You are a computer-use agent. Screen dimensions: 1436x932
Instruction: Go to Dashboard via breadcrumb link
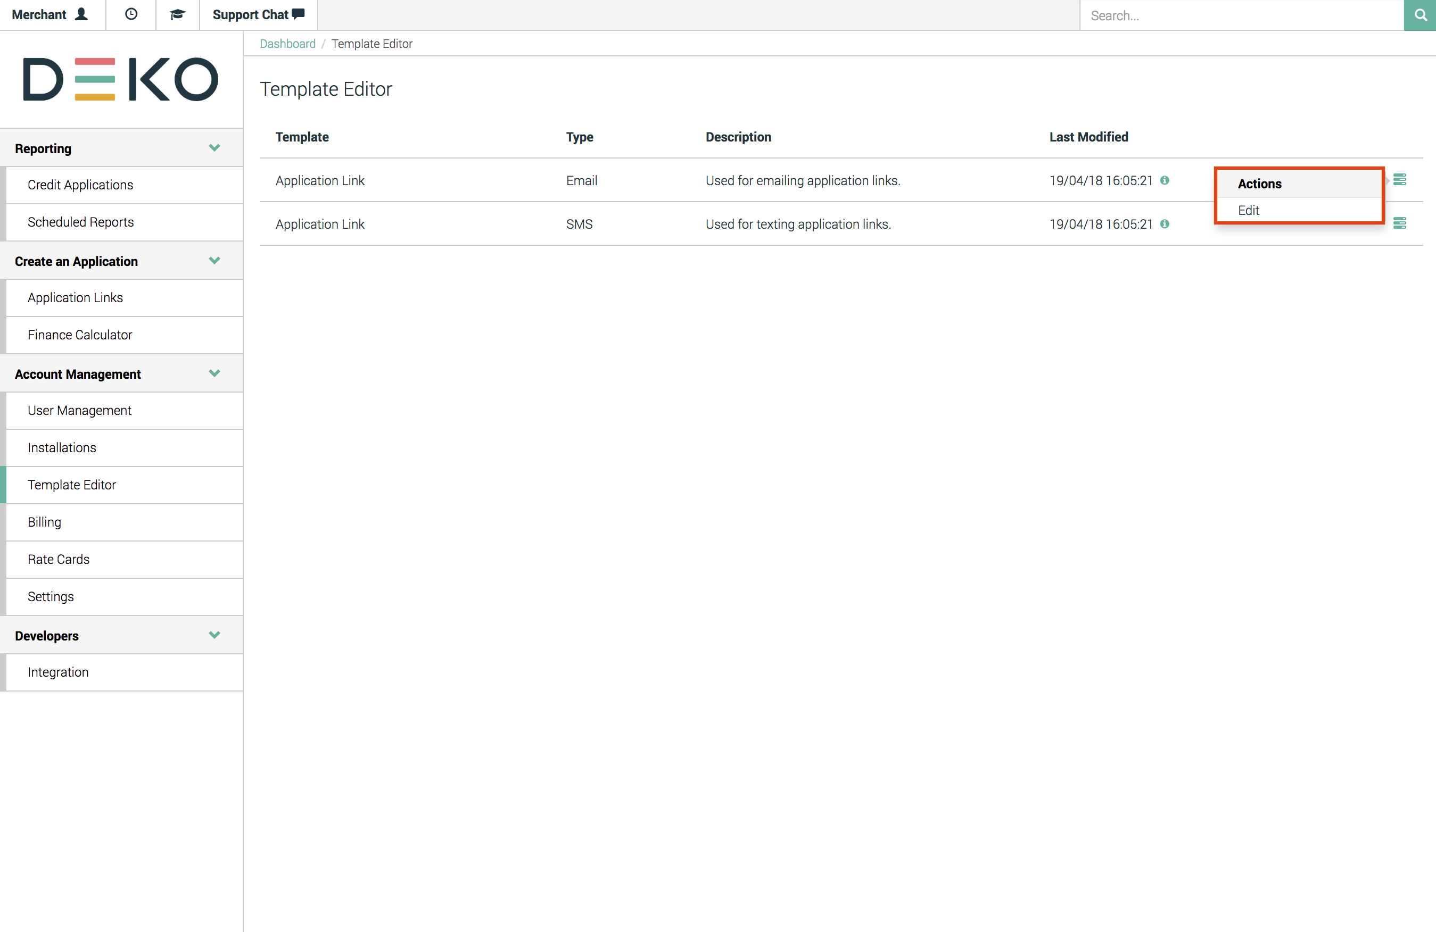pos(287,44)
